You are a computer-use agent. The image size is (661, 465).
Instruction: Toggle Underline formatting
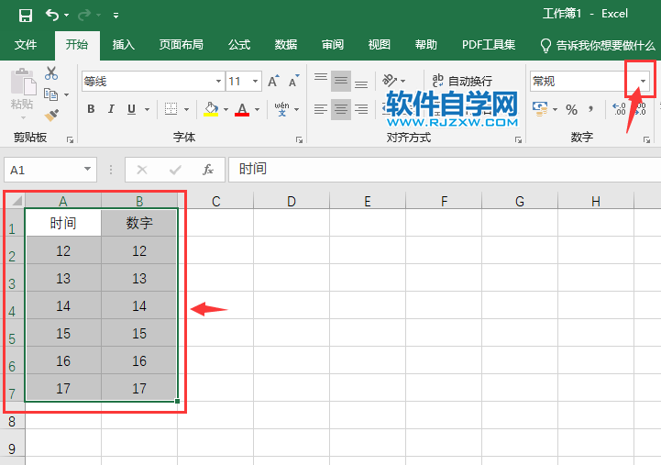(131, 109)
